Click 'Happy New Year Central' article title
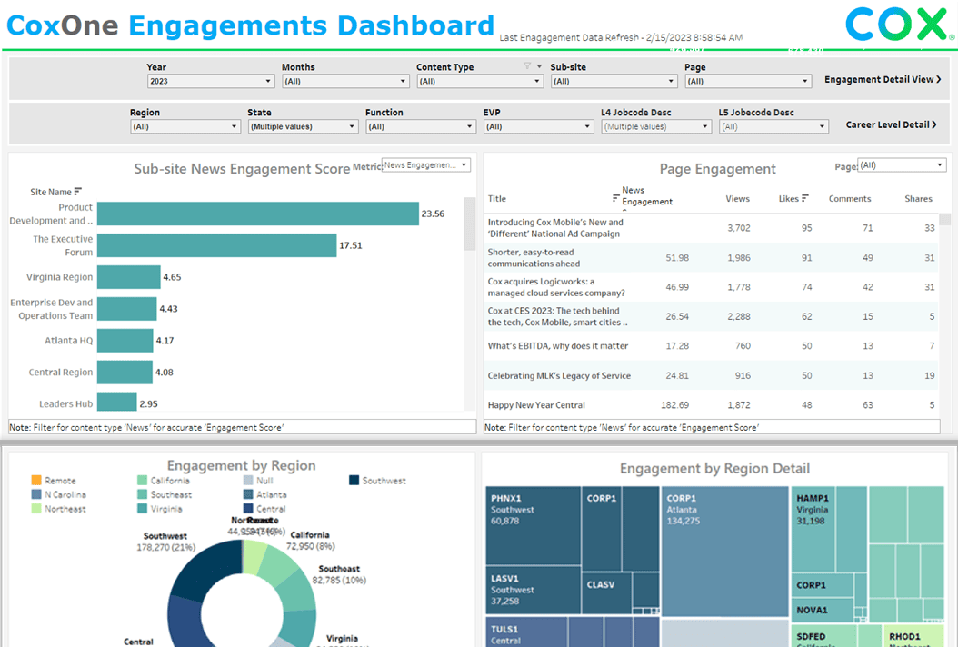Screen dimensions: 958x647 (x=536, y=405)
